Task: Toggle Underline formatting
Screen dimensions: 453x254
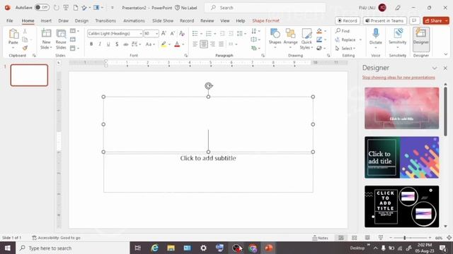Action: 108,44
